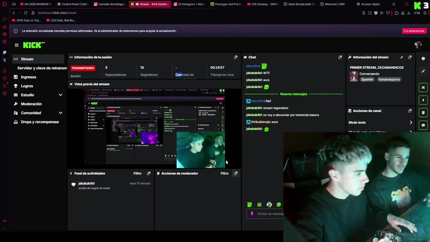Image resolution: width=430 pixels, height=242 pixels.
Task: Click the second emote at chat bottom
Action: pyautogui.click(x=259, y=204)
